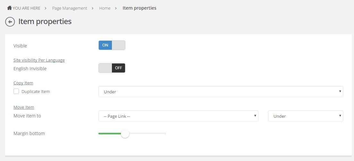Click the back arrow circle icon
The height and width of the screenshot is (161, 354).
click(10, 22)
